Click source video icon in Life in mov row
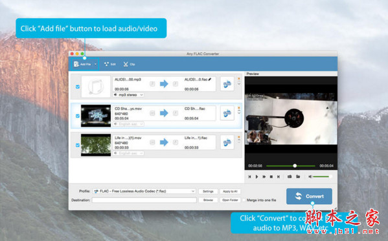This screenshot has height=241, width=388. (152, 142)
